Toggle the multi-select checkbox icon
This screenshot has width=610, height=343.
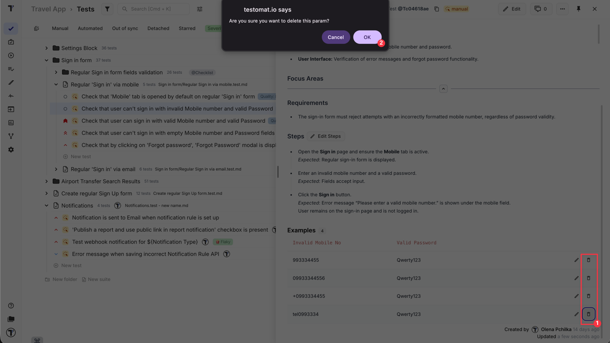[37, 29]
